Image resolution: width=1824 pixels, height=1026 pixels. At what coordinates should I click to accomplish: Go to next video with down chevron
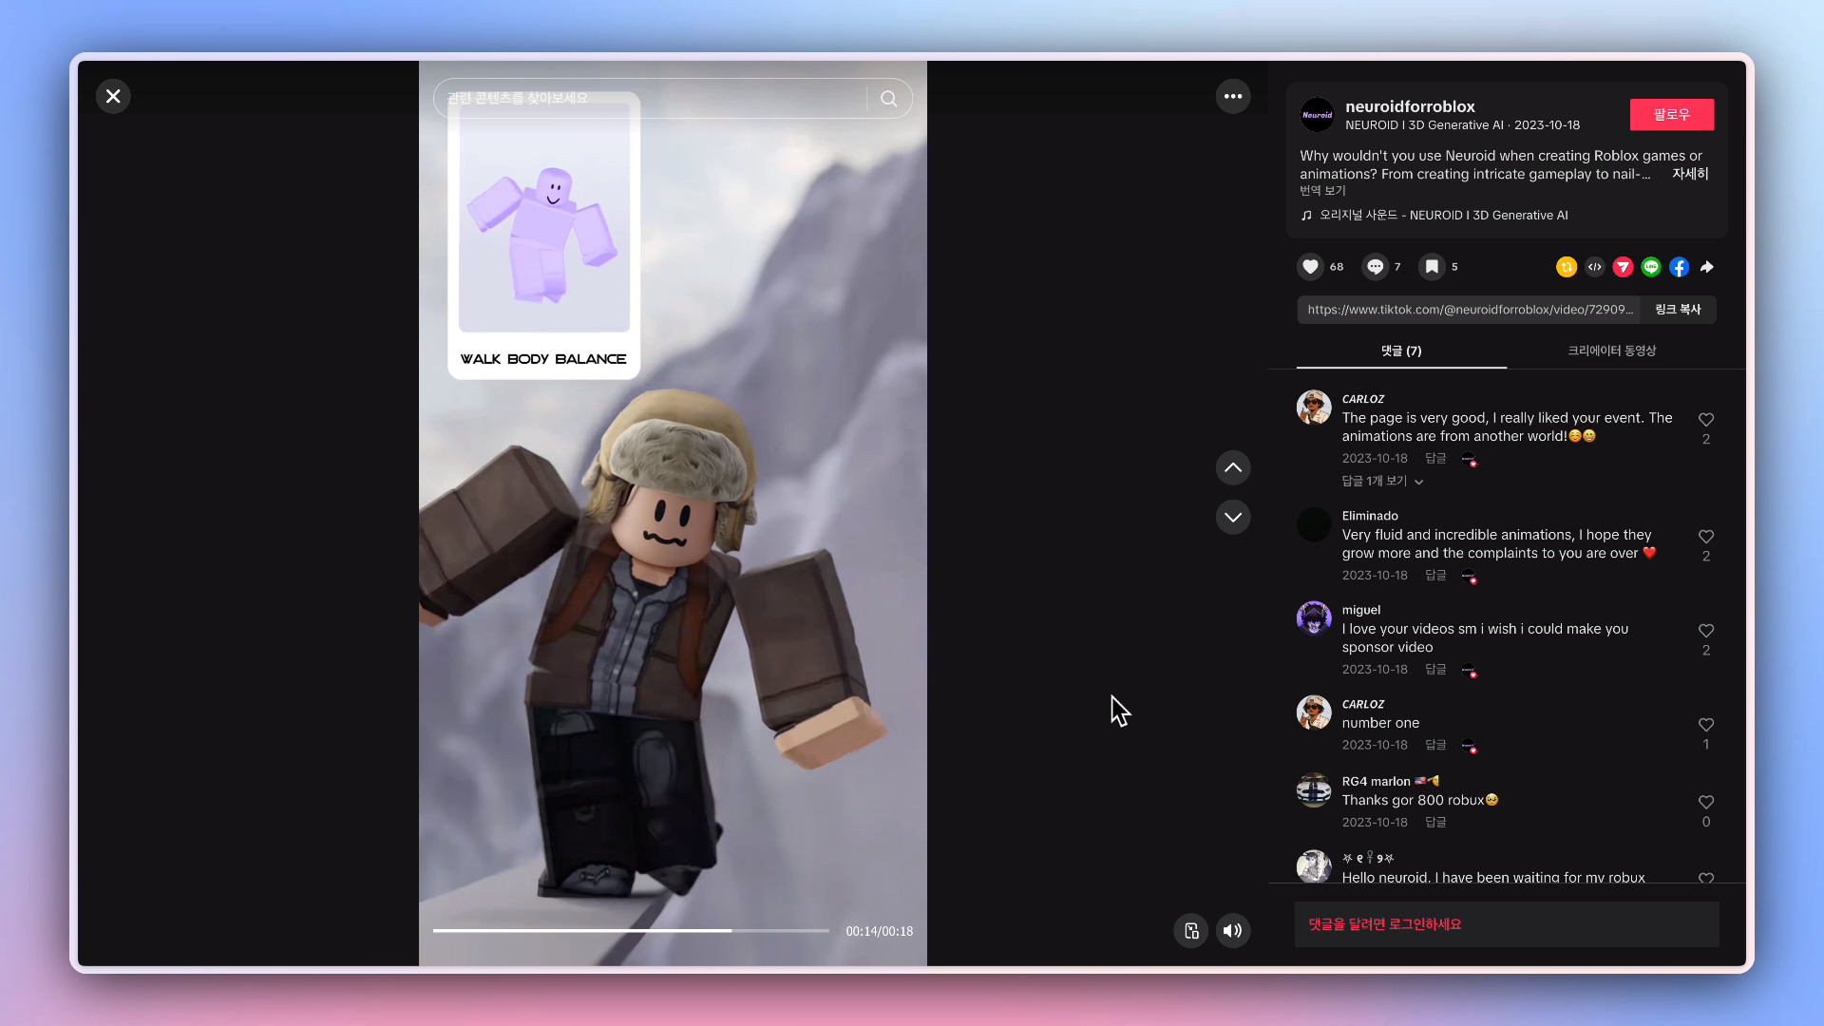(x=1232, y=517)
